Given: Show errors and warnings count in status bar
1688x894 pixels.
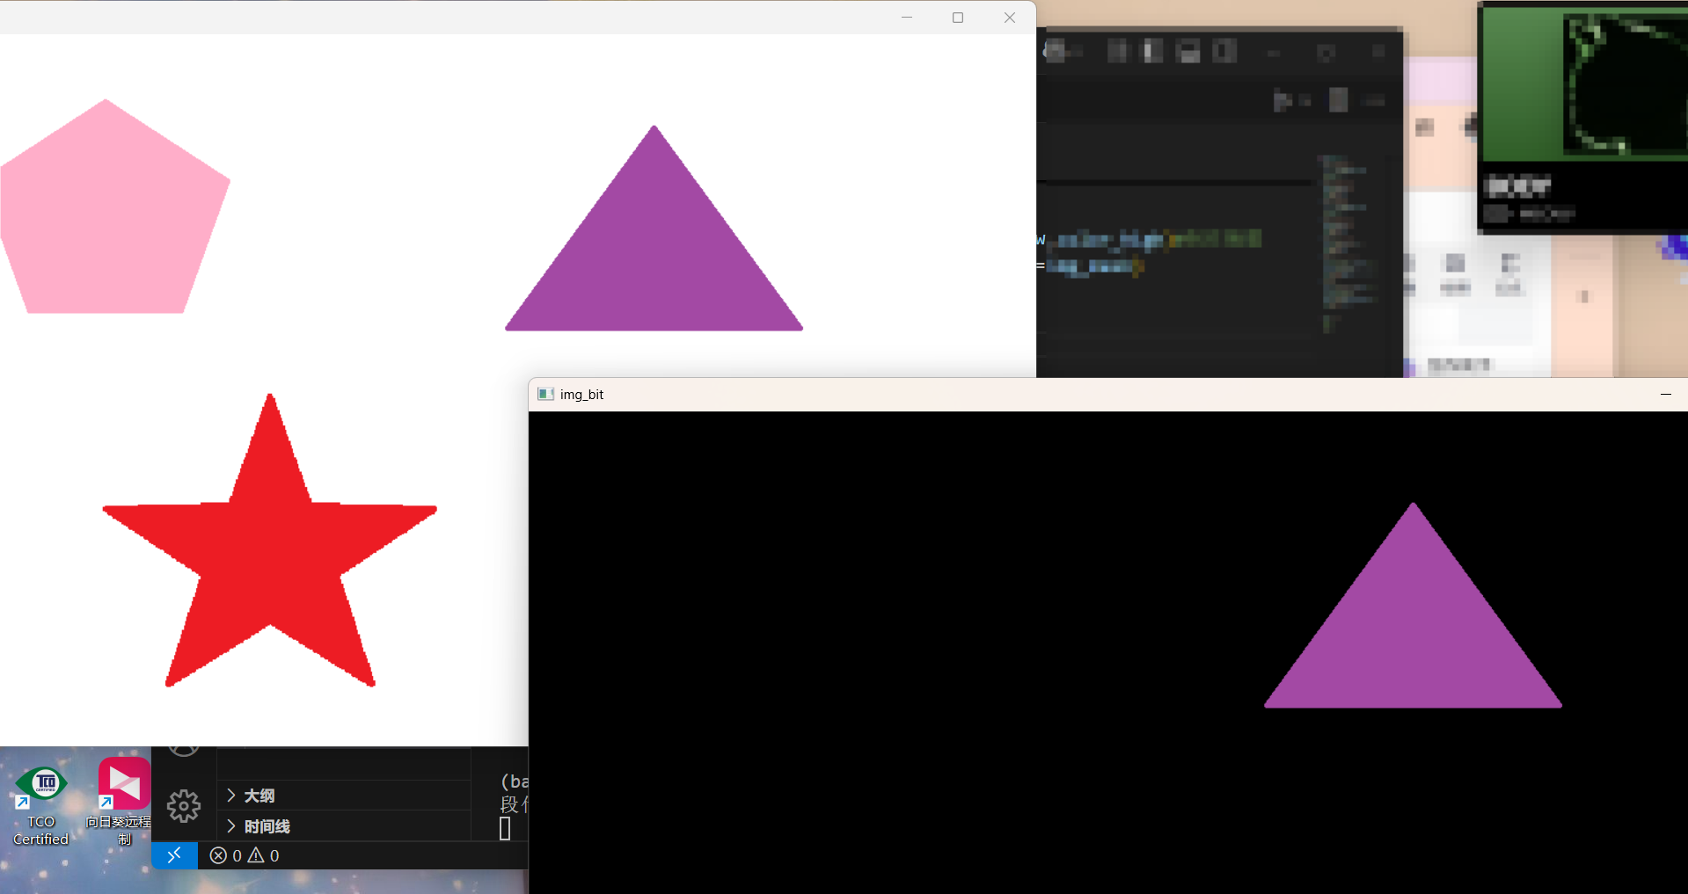Looking at the screenshot, I should [x=245, y=855].
